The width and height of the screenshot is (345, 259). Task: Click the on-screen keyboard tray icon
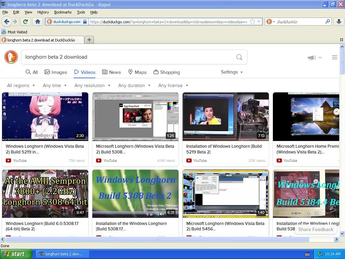307,254
